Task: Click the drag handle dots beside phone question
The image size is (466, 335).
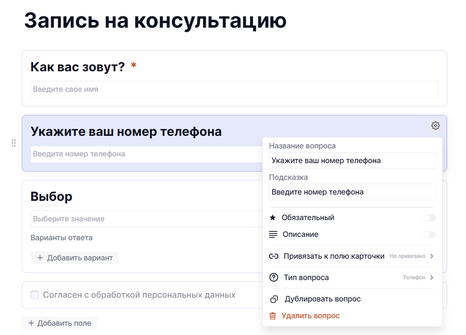Action: coord(13,143)
